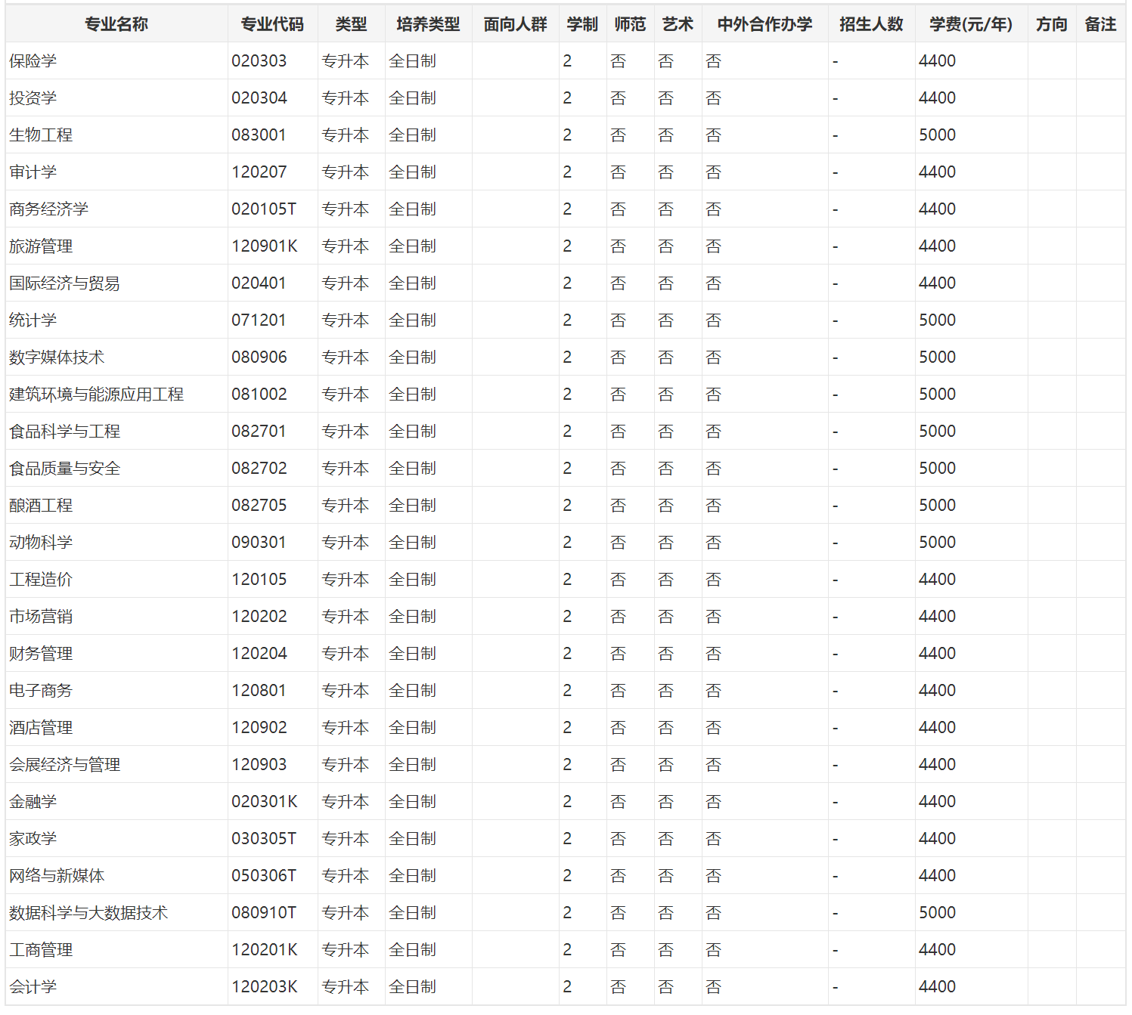Image resolution: width=1132 pixels, height=1015 pixels.
Task: Click major code 020105T
Action: click(x=264, y=209)
